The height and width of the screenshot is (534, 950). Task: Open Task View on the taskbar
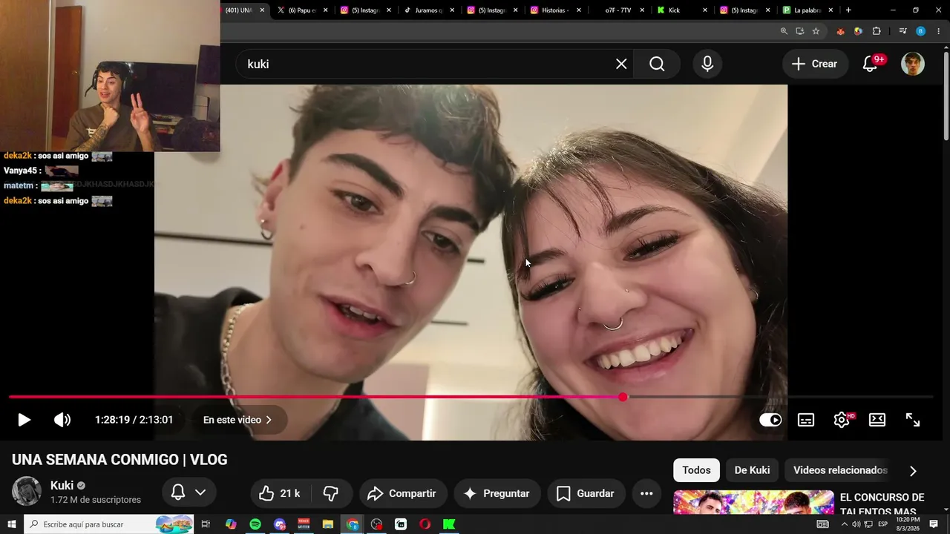point(206,524)
